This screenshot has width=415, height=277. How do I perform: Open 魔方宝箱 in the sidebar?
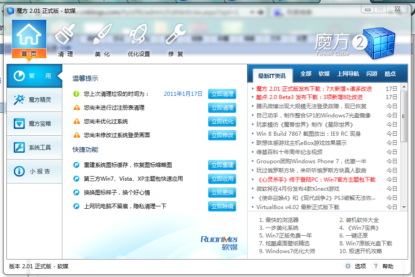[34, 123]
